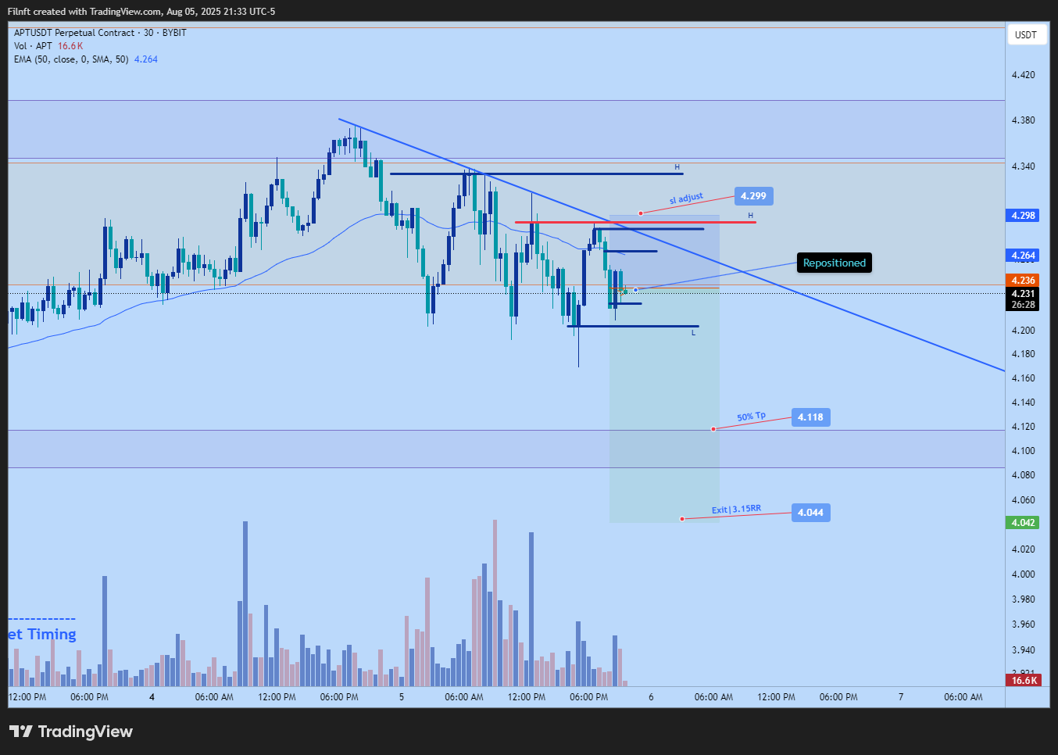The image size is (1058, 755).
Task: Click the green 4.042 price axis tag
Action: (x=1023, y=523)
